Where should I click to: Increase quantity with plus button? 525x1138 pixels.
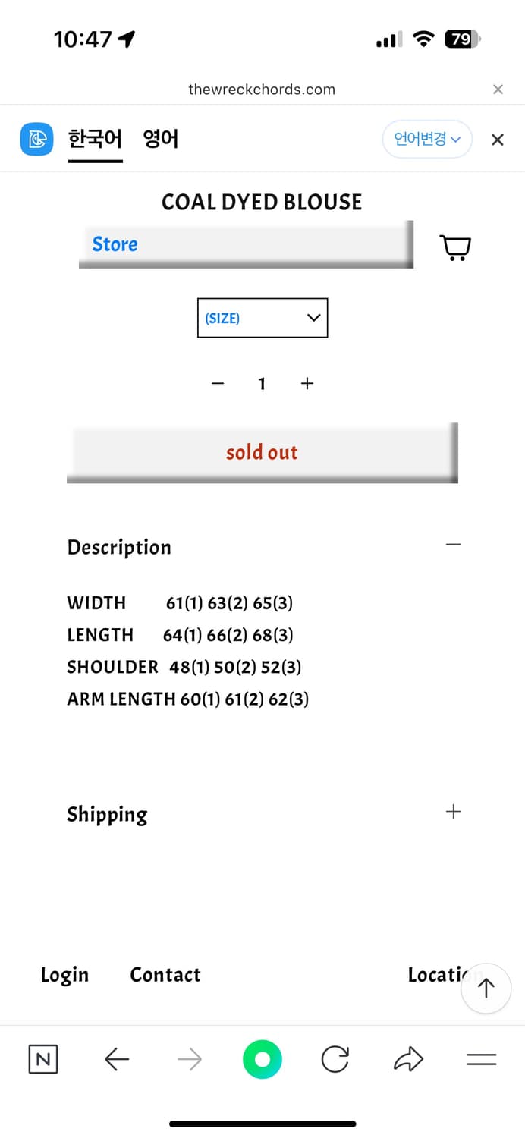307,384
